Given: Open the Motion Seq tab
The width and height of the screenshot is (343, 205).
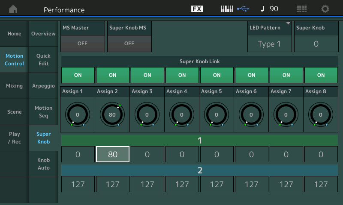Looking at the screenshot, I should point(43,112).
